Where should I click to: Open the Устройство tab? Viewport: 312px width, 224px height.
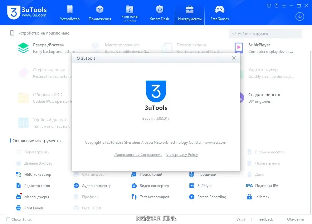pos(70,13)
